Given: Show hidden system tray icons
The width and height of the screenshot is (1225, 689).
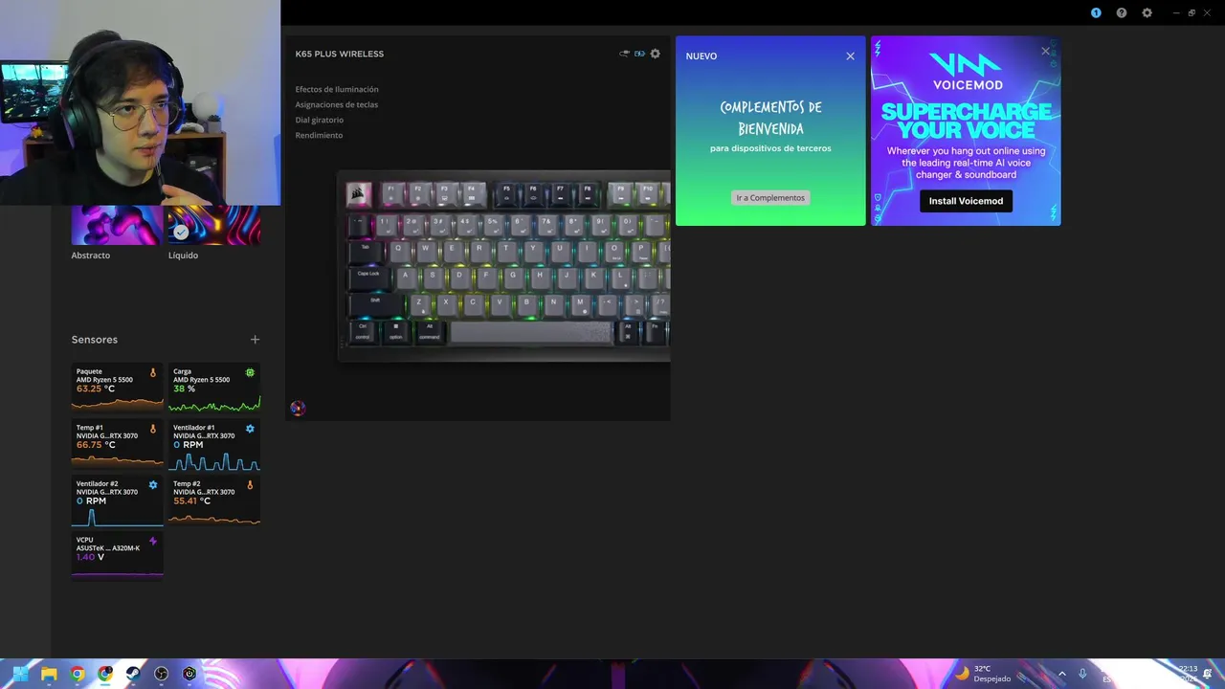Looking at the screenshot, I should 1061,674.
